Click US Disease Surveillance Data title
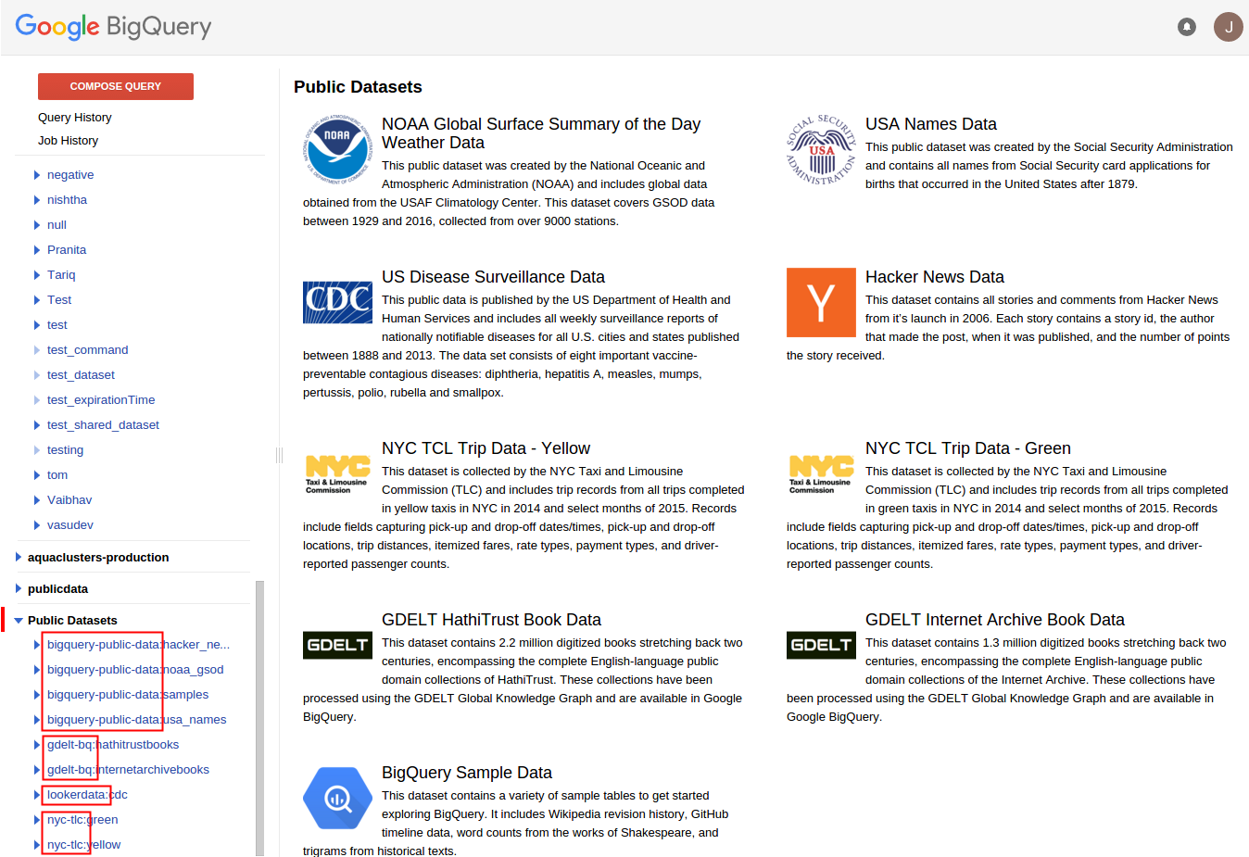Image resolution: width=1249 pixels, height=857 pixels. (493, 277)
